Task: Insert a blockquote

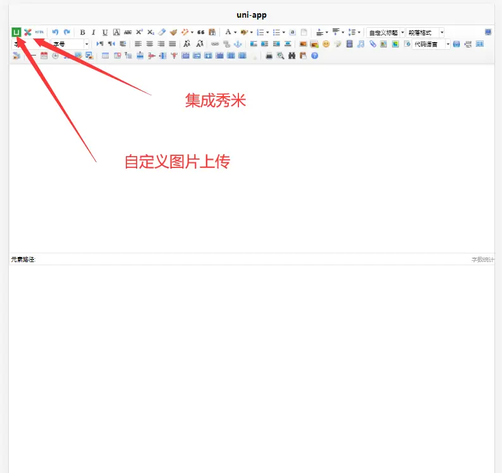Action: [x=200, y=32]
